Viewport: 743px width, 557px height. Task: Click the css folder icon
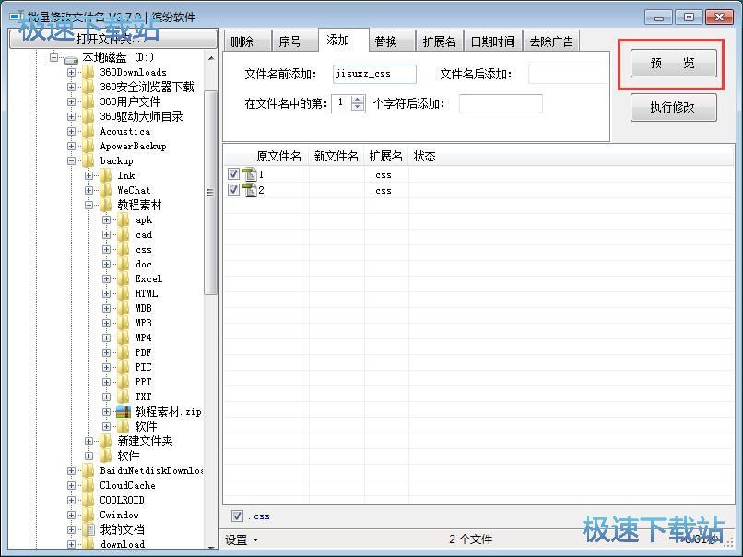point(124,249)
